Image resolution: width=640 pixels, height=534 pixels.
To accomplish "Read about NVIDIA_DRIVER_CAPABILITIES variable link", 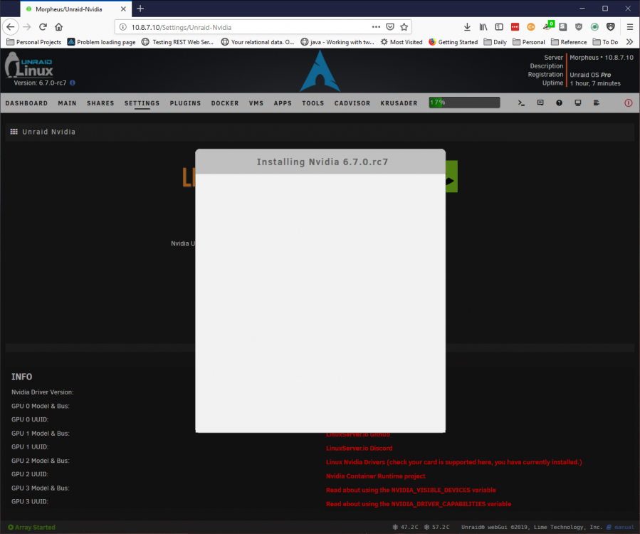I will point(419,504).
